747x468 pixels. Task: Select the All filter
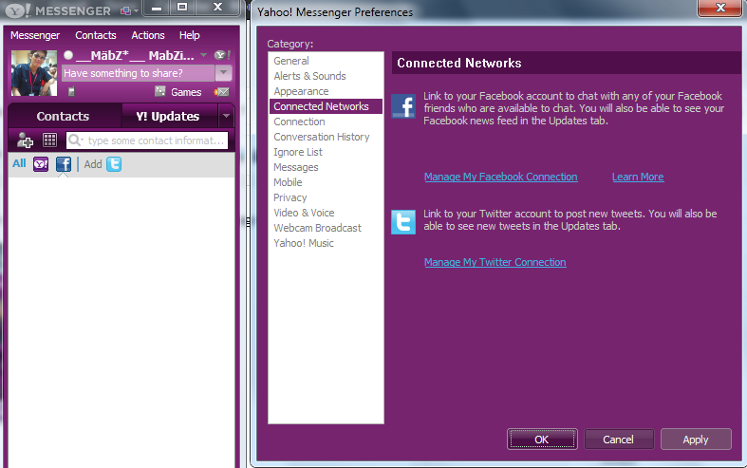click(19, 163)
